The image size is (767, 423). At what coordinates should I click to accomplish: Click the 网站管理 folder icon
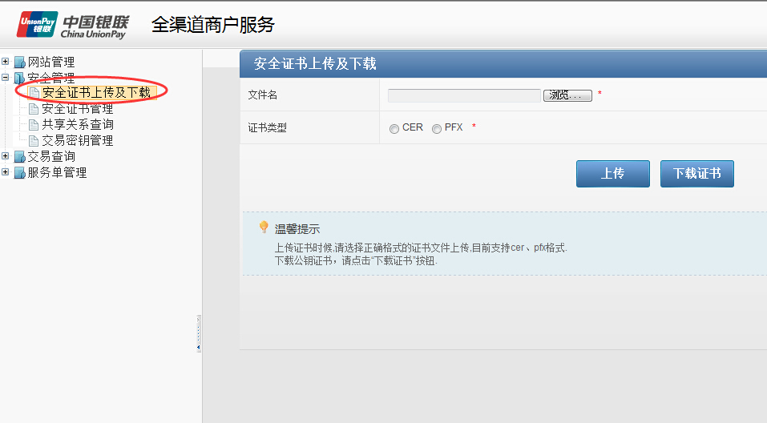click(20, 62)
